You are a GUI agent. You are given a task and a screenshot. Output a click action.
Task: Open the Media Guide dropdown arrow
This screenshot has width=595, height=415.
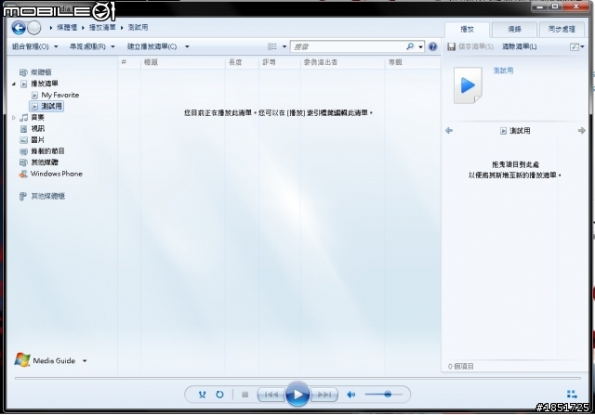tap(85, 361)
